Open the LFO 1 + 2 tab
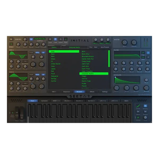Screen dimensions: 159x159 [x=103, y=101]
